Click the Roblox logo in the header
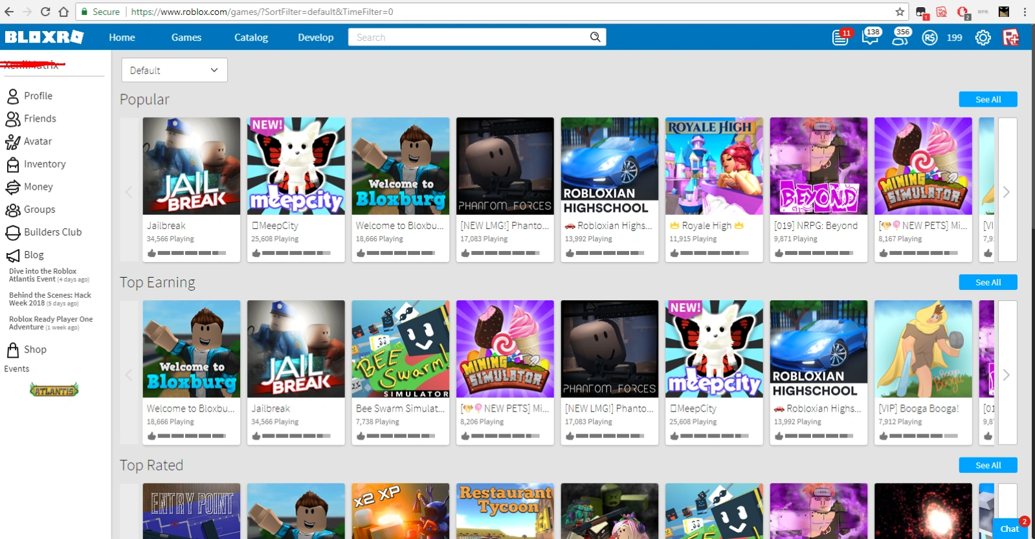The image size is (1035, 539). (44, 37)
